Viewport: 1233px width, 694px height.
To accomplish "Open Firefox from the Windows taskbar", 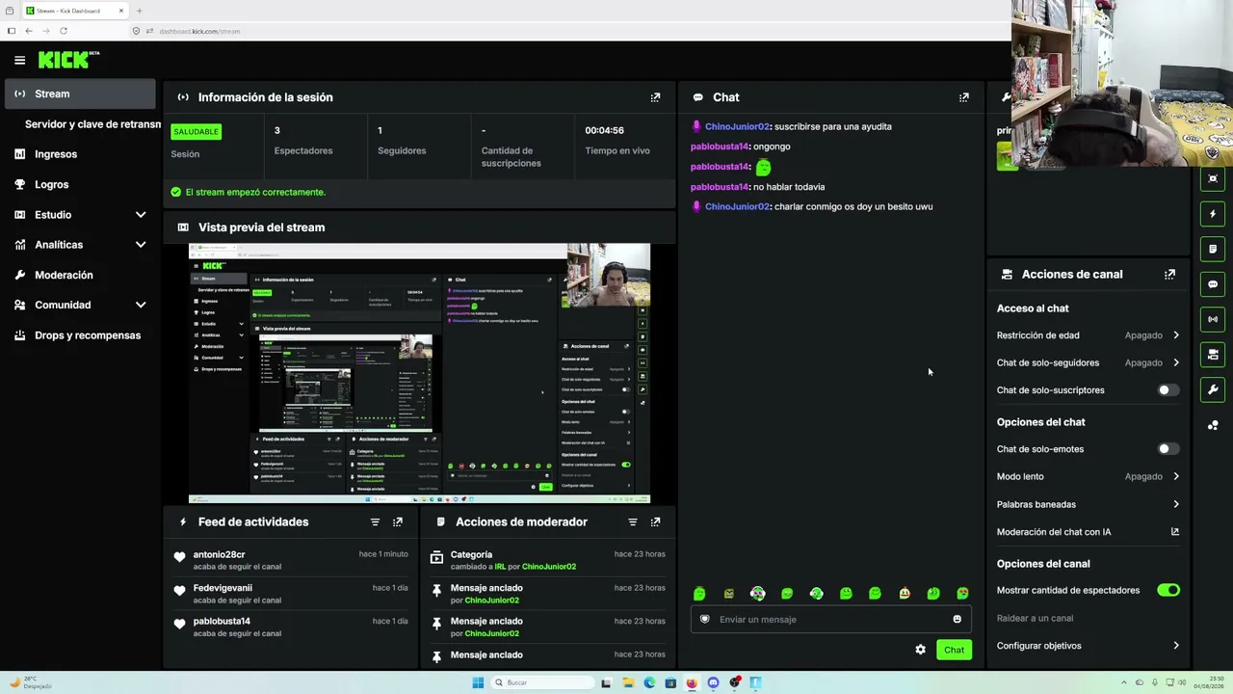I will 692,682.
